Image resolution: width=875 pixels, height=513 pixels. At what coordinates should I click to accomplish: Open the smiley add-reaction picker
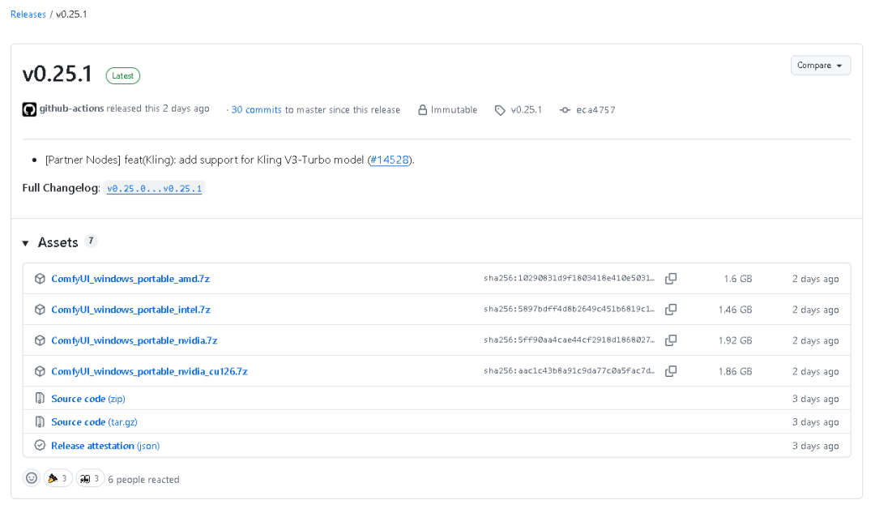point(32,478)
